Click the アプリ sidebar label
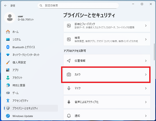 [15, 70]
